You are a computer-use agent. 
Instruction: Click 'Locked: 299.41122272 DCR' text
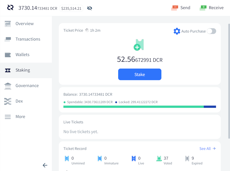(x=138, y=102)
